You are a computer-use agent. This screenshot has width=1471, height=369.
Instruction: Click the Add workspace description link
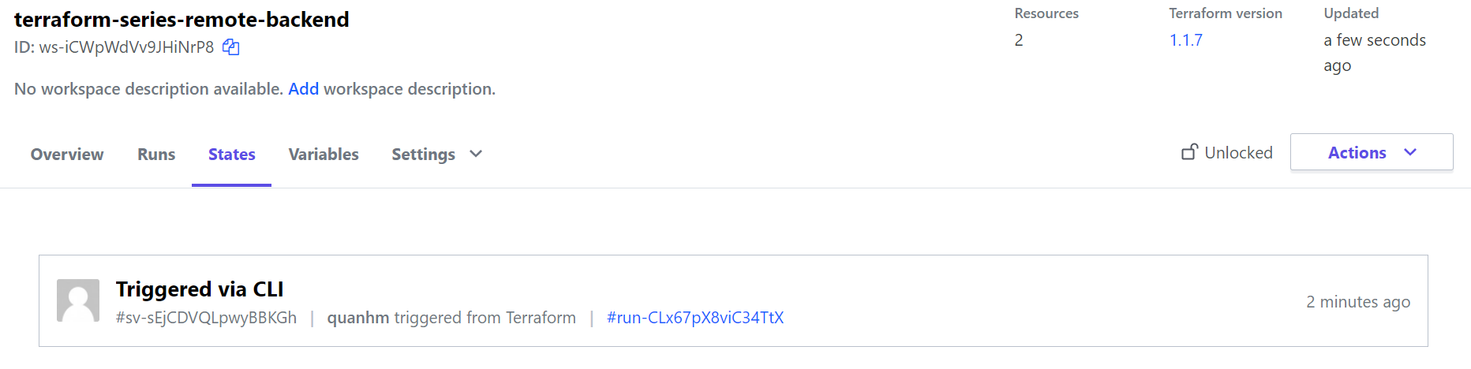pyautogui.click(x=303, y=89)
